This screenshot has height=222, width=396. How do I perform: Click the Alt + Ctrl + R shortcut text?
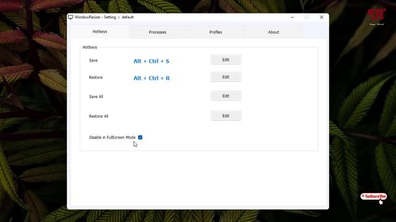click(152, 78)
